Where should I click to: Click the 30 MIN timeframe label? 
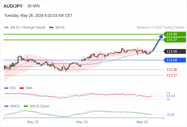pos(33,6)
